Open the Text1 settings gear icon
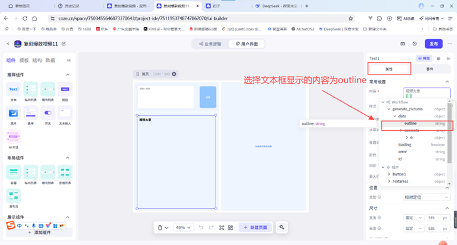The width and height of the screenshot is (457, 245). pyautogui.click(x=439, y=59)
